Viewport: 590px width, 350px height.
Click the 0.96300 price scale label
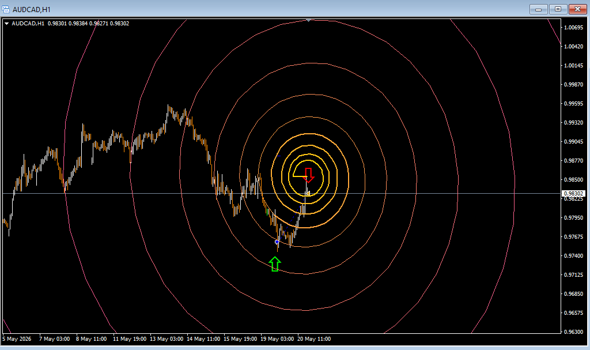573,332
